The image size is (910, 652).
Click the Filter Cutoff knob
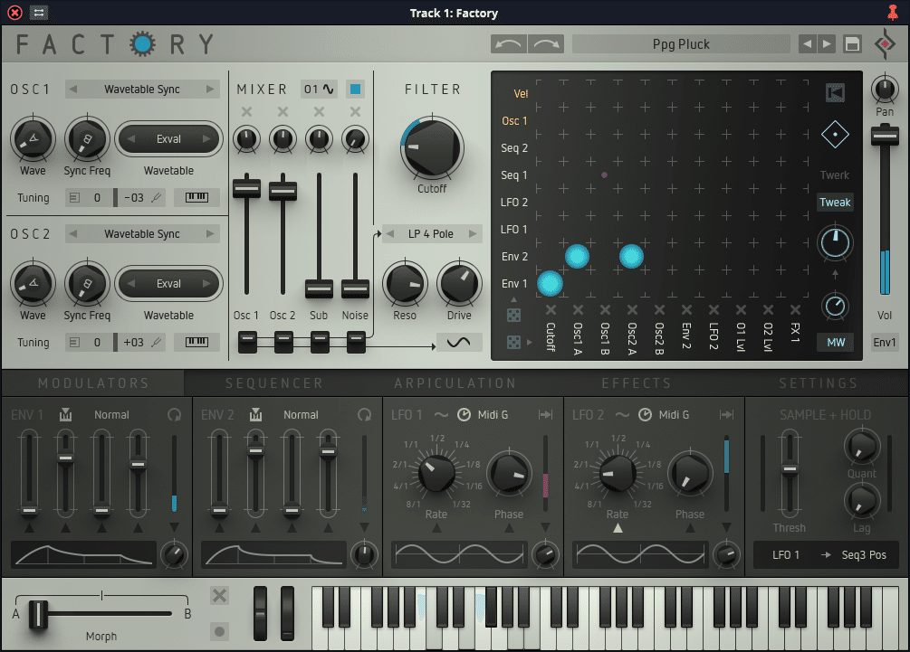pyautogui.click(x=432, y=147)
